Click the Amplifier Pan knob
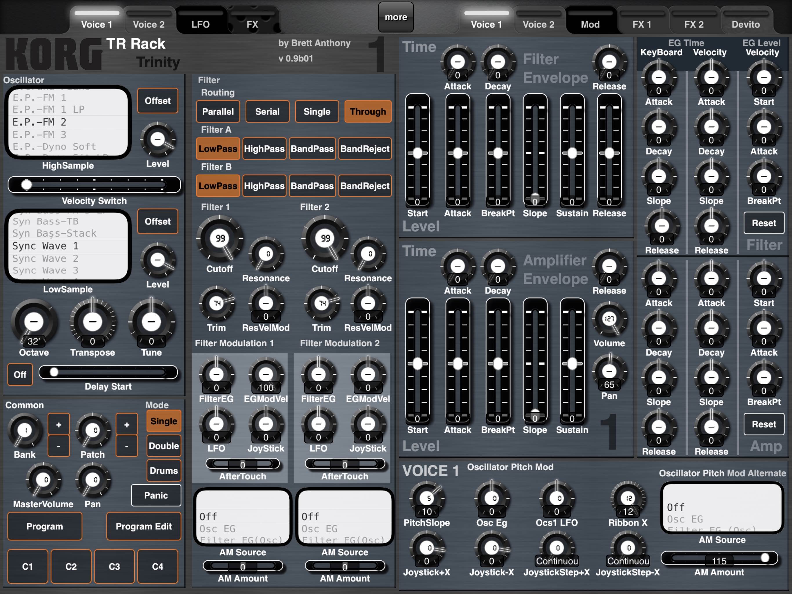The height and width of the screenshot is (594, 792). click(x=609, y=371)
